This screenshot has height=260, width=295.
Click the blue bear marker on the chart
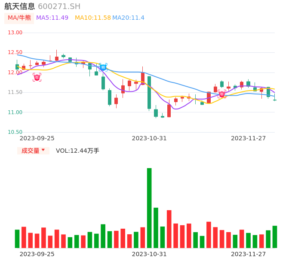point(103,67)
